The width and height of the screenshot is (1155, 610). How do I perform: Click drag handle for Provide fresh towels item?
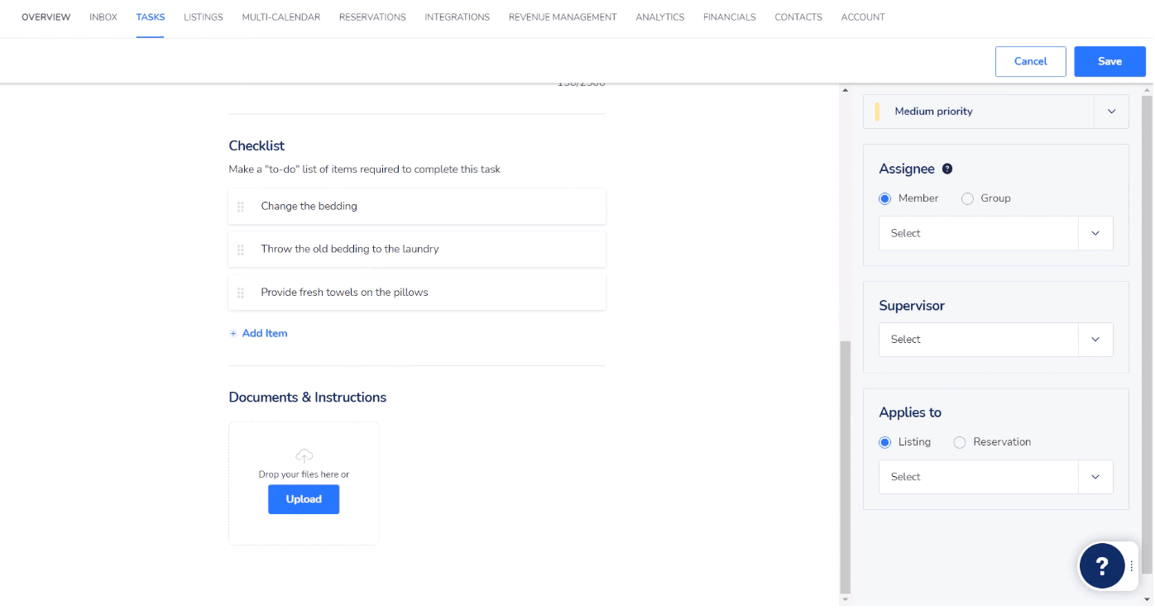pos(241,293)
